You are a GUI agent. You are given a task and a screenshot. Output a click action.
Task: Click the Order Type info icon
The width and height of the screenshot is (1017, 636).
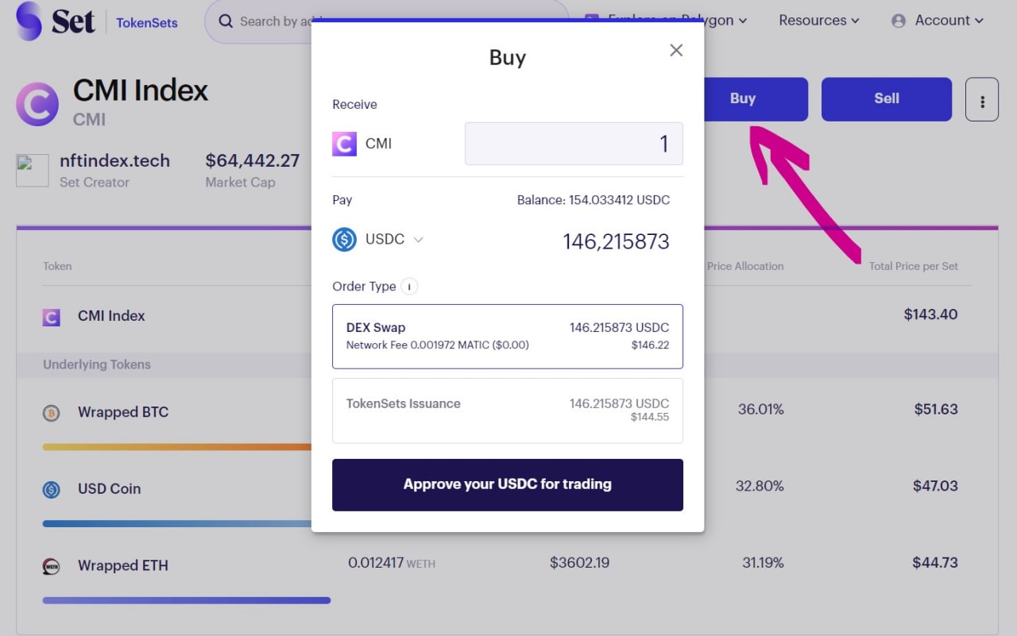(x=409, y=287)
